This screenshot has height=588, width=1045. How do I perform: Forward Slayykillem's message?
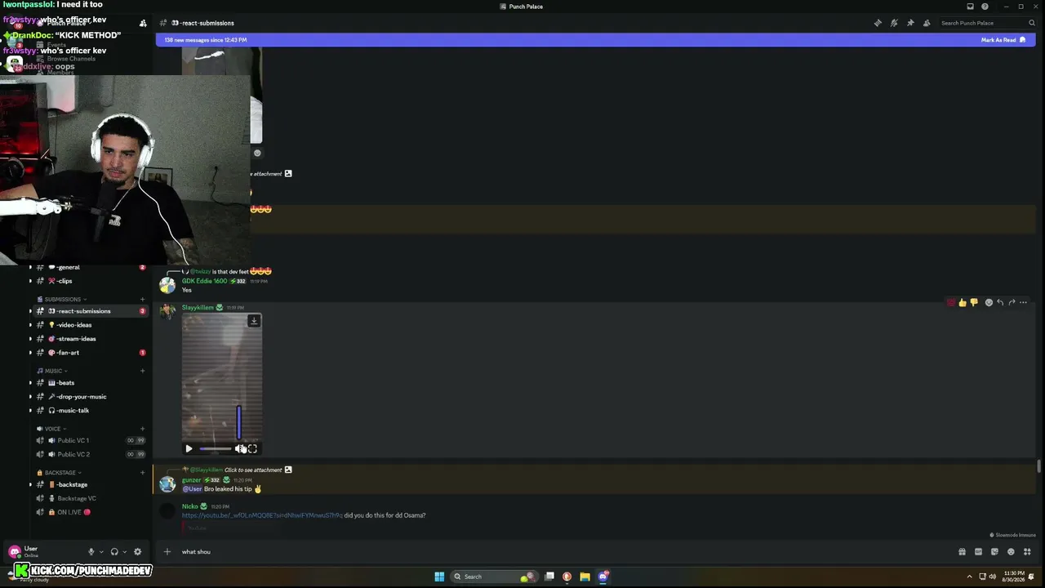1012,303
